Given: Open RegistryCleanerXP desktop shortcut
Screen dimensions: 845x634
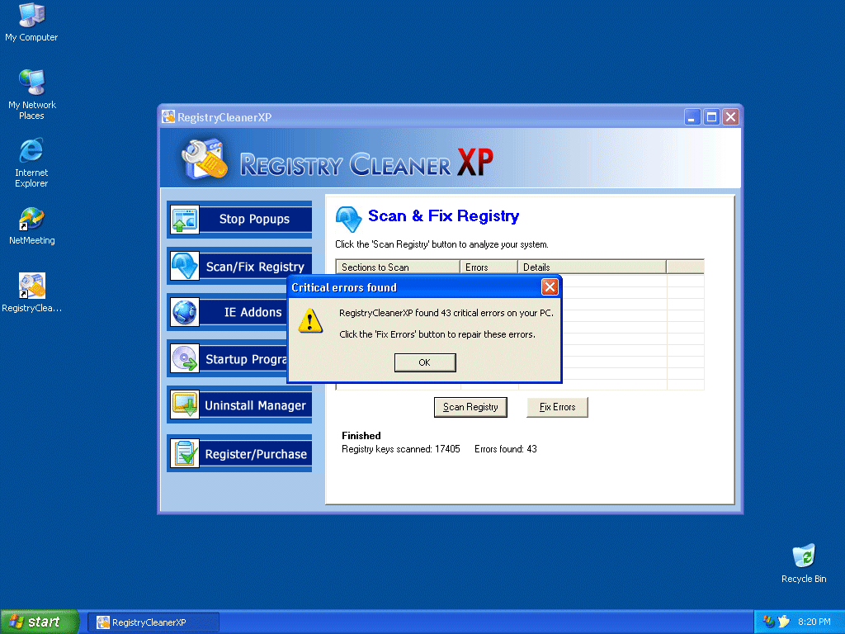Looking at the screenshot, I should click(x=31, y=286).
